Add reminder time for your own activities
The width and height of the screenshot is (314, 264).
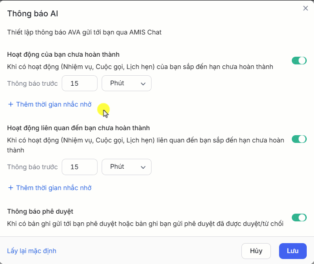pos(49,104)
